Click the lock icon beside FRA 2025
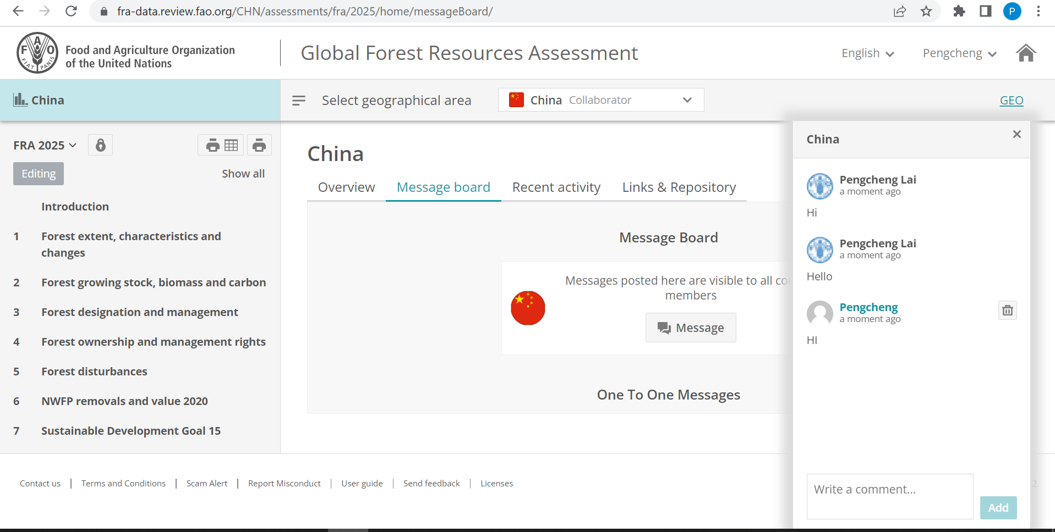 (x=100, y=145)
